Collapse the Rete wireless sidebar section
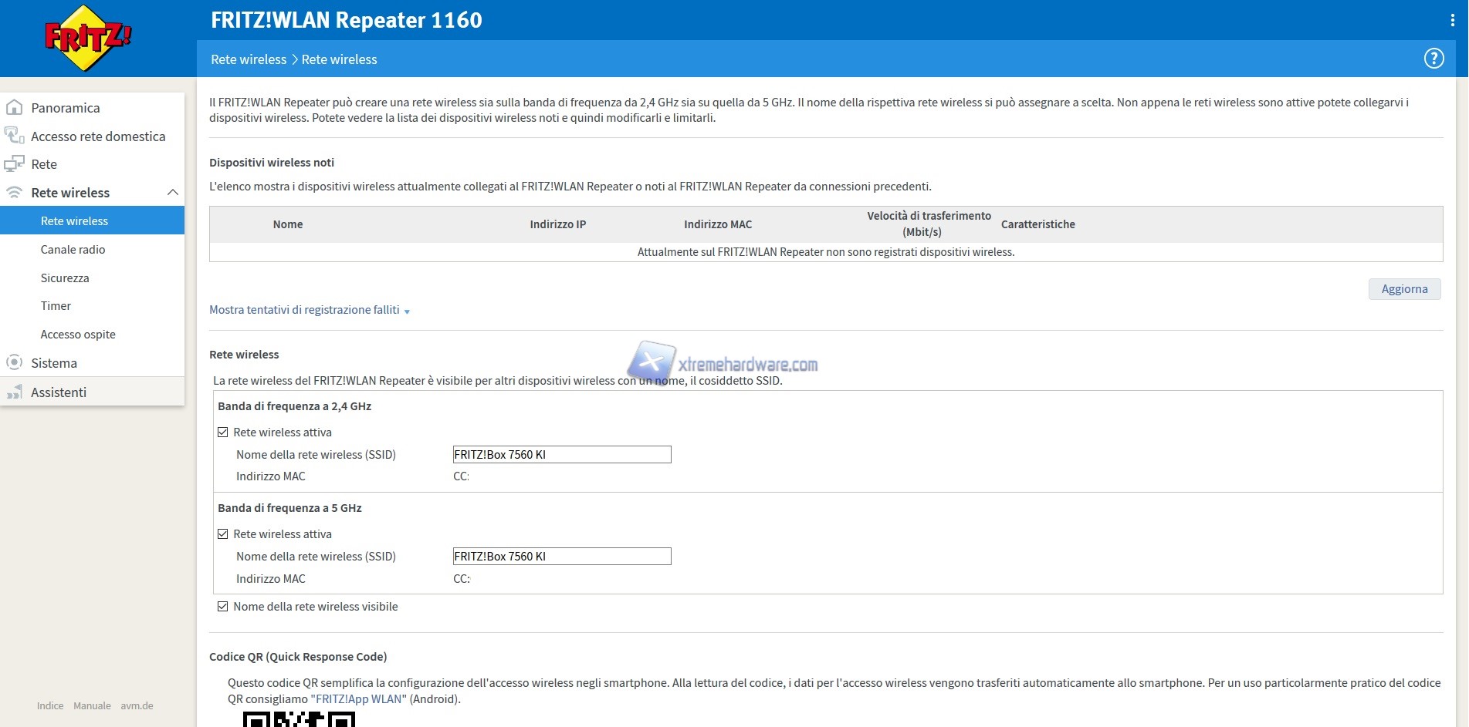Image resolution: width=1469 pixels, height=727 pixels. [x=173, y=193]
